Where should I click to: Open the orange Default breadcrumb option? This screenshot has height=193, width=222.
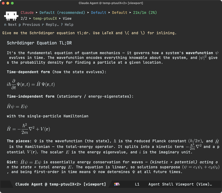(119, 12)
